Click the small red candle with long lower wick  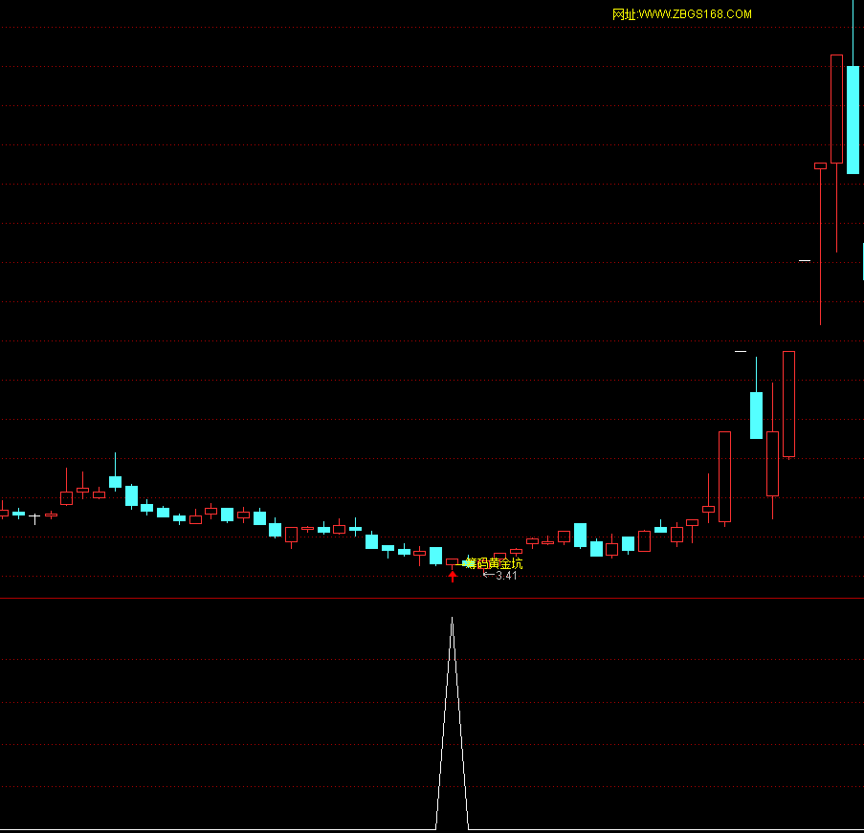tap(820, 166)
